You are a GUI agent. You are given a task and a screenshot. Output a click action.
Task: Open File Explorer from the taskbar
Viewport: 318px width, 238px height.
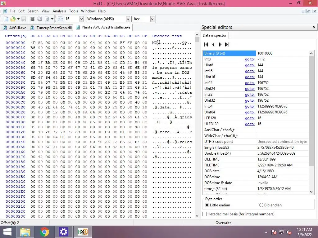25,232
